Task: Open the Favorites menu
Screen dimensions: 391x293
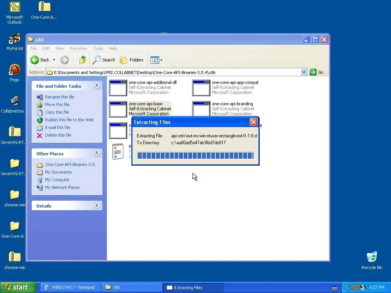Action: click(x=78, y=48)
